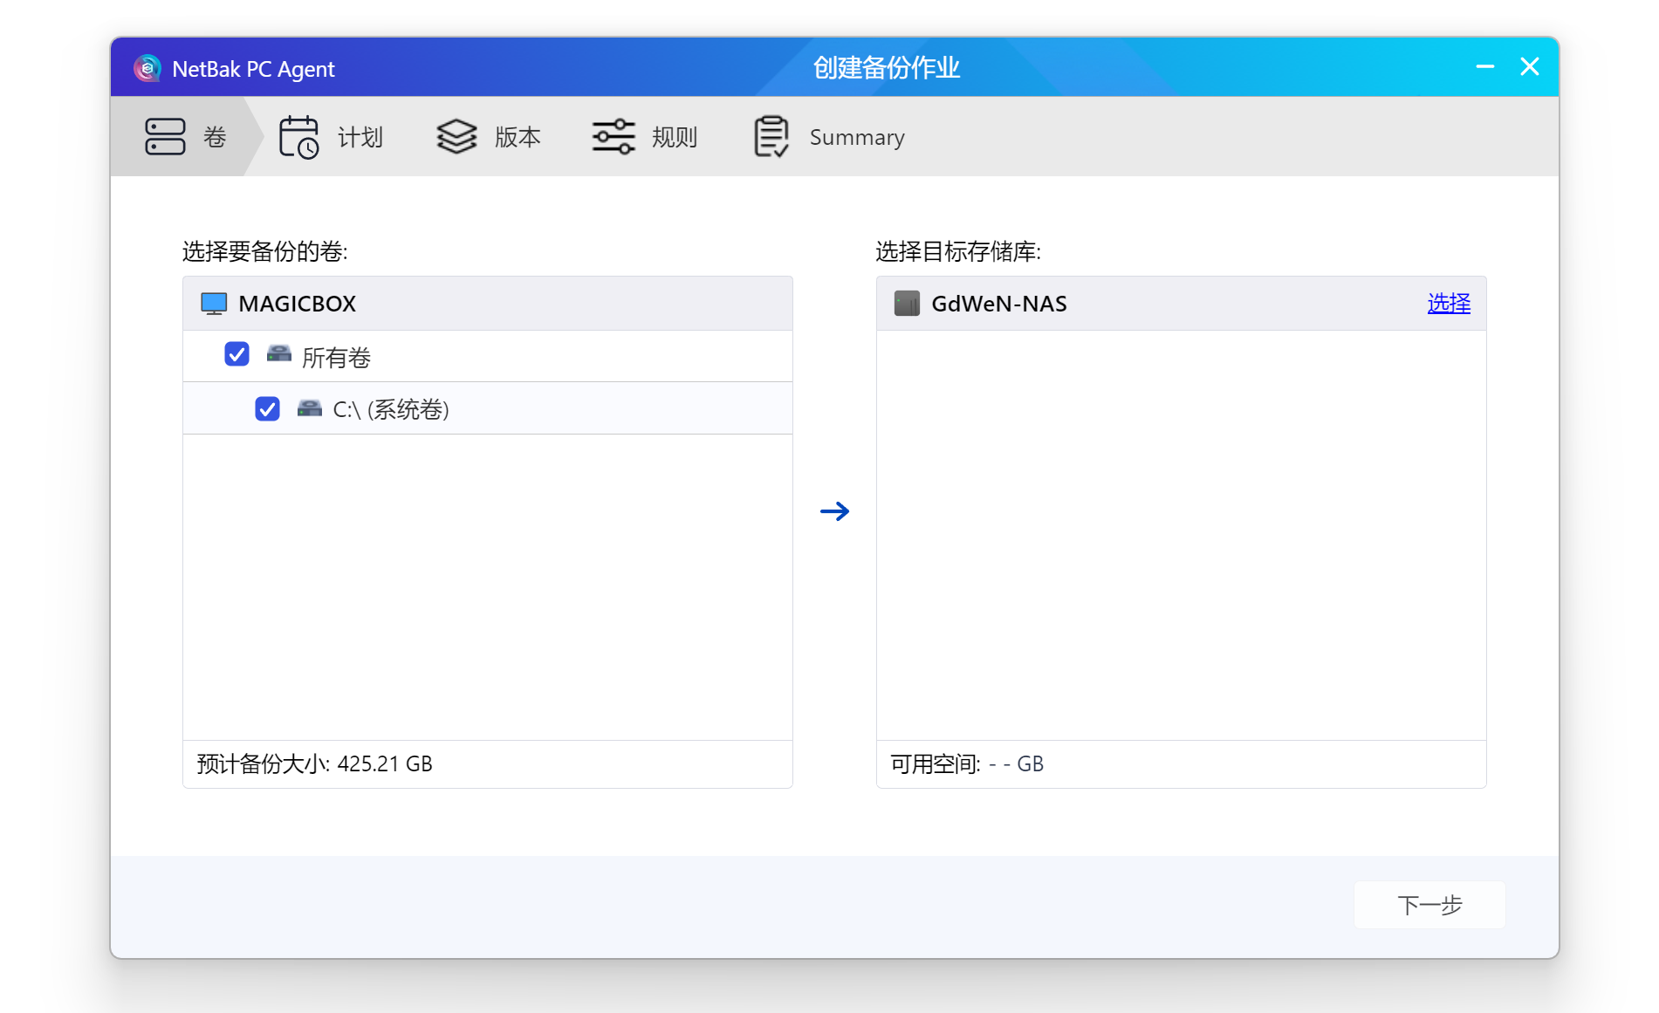Select the 规则 tab
This screenshot has height=1013, width=1659.
(645, 137)
